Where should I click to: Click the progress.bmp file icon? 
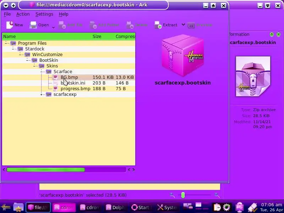[x=56, y=88]
